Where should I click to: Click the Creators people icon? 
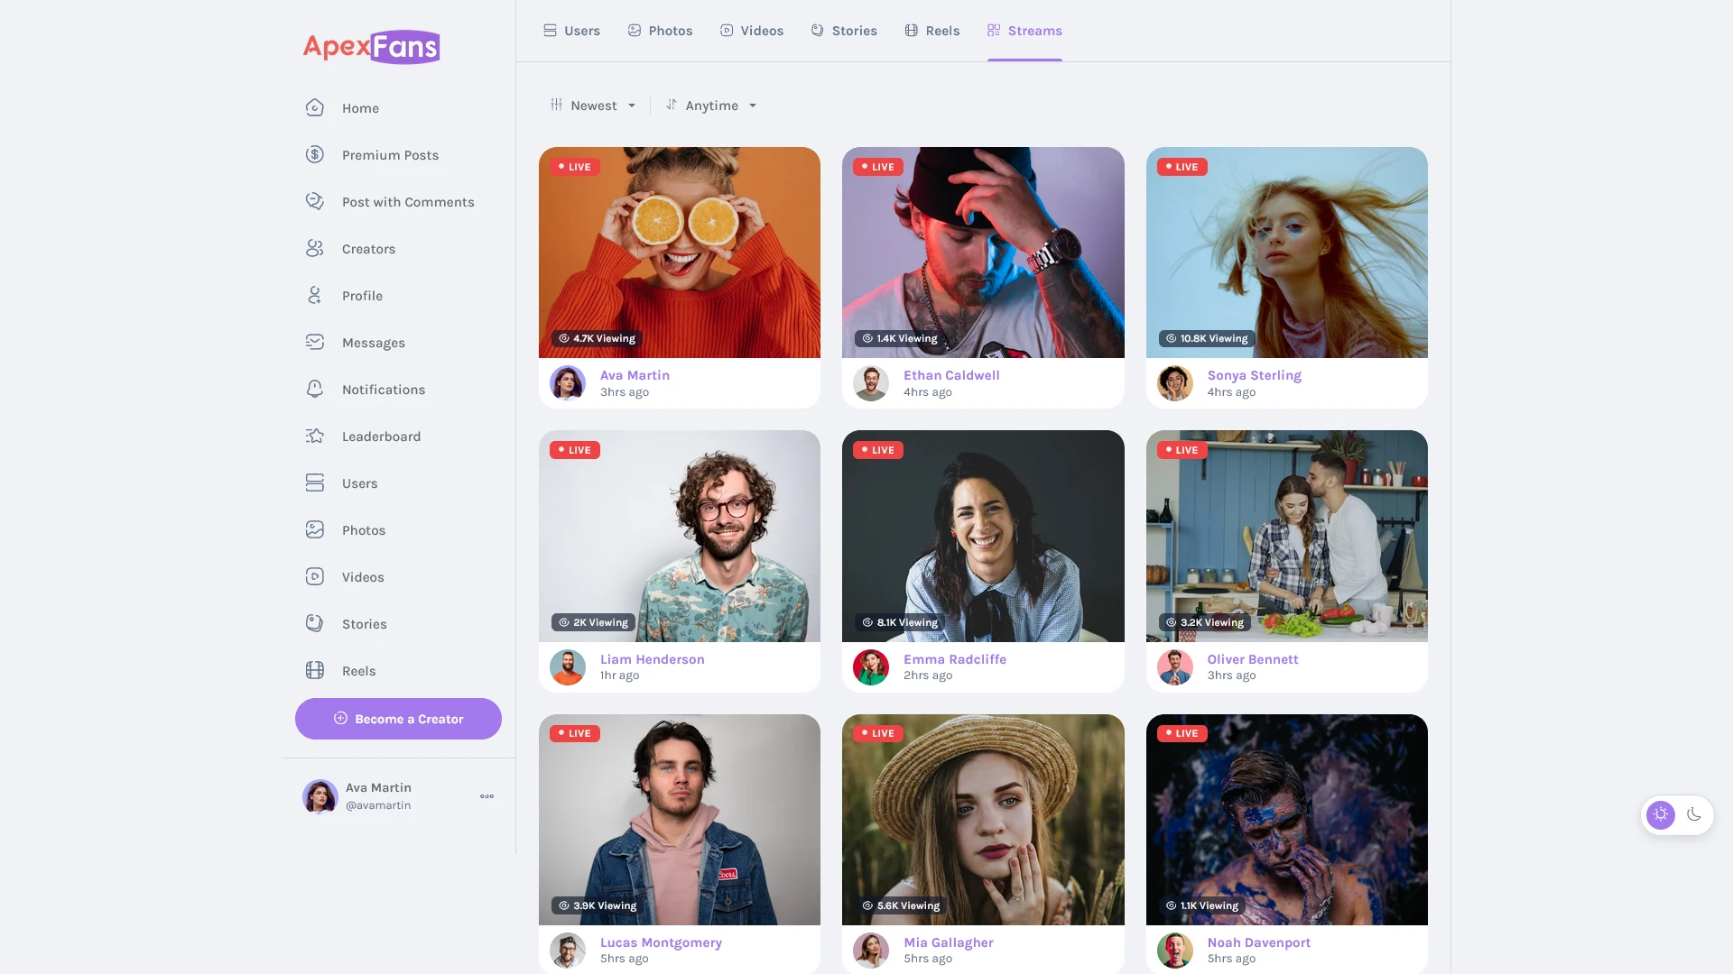(x=314, y=248)
